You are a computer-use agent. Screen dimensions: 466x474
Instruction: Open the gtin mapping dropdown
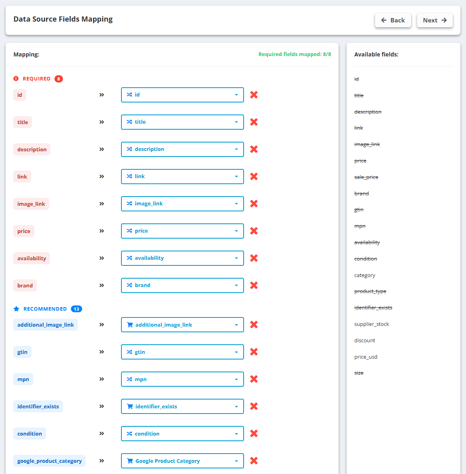182,352
